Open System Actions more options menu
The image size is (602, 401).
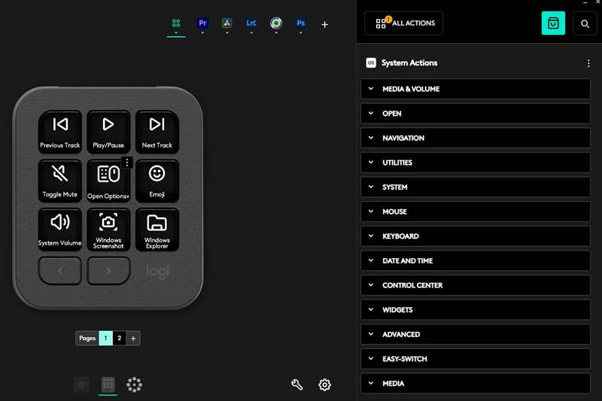coord(588,63)
